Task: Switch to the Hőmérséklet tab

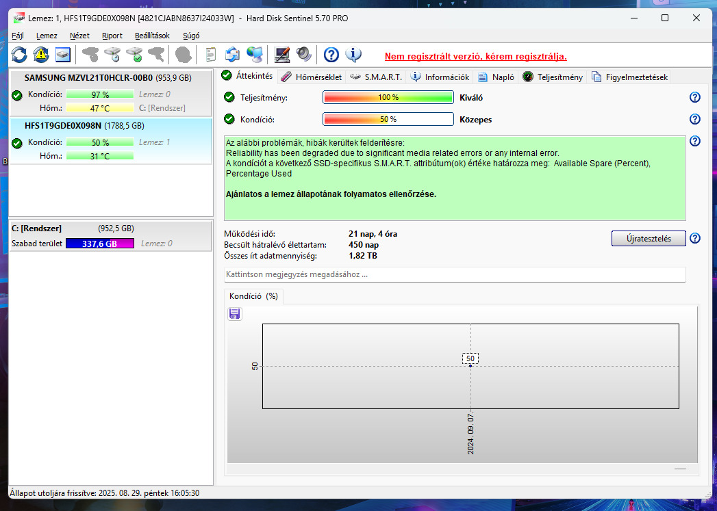Action: click(x=312, y=77)
